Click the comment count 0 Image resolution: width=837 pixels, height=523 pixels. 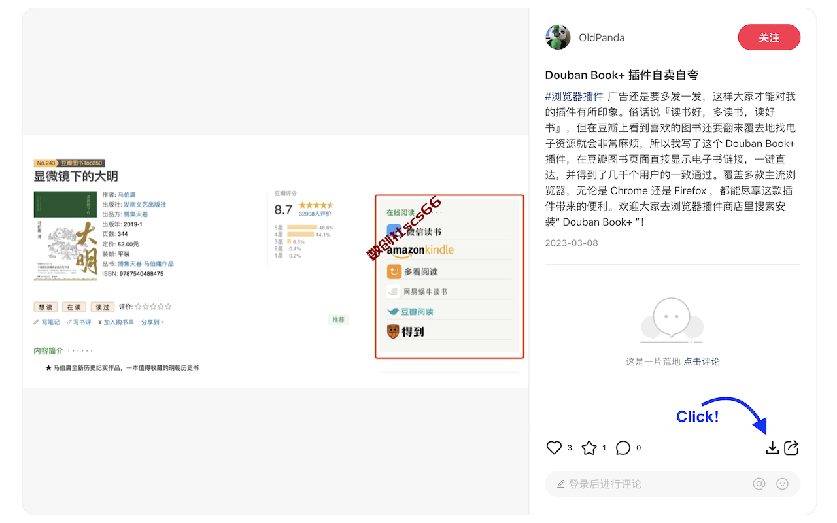click(x=639, y=448)
